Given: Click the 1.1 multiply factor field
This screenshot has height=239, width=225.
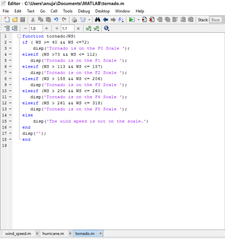Looking at the screenshot, I should (67, 29).
